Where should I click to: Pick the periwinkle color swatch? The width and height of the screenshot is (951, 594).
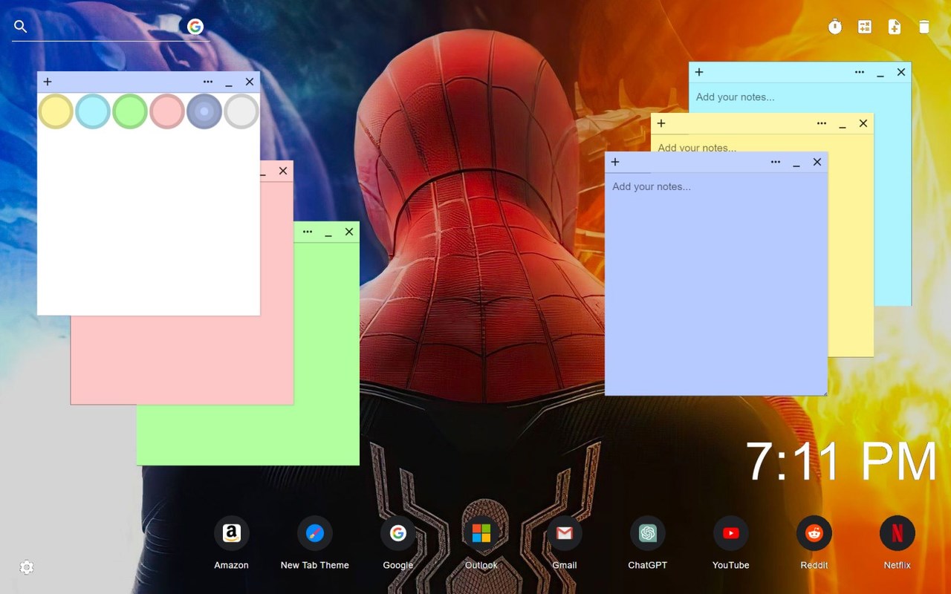coord(204,111)
